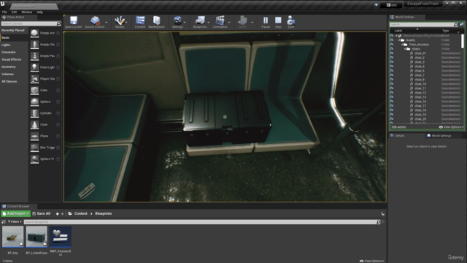Collapse the Train_structure folder
The image size is (467, 263).
coord(402,45)
